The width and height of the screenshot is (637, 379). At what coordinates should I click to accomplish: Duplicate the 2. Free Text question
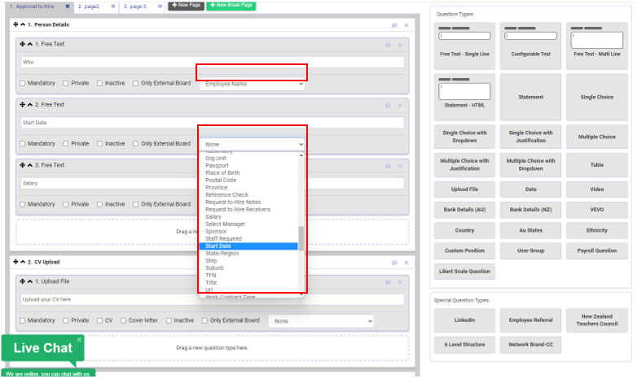click(x=388, y=105)
